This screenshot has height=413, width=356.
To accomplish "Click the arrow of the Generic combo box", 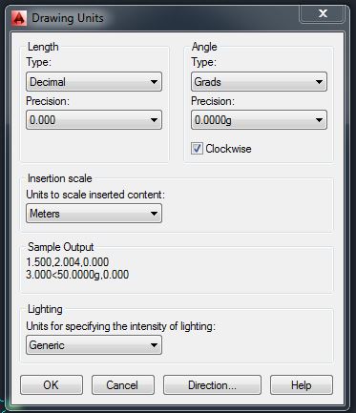I will pos(154,345).
